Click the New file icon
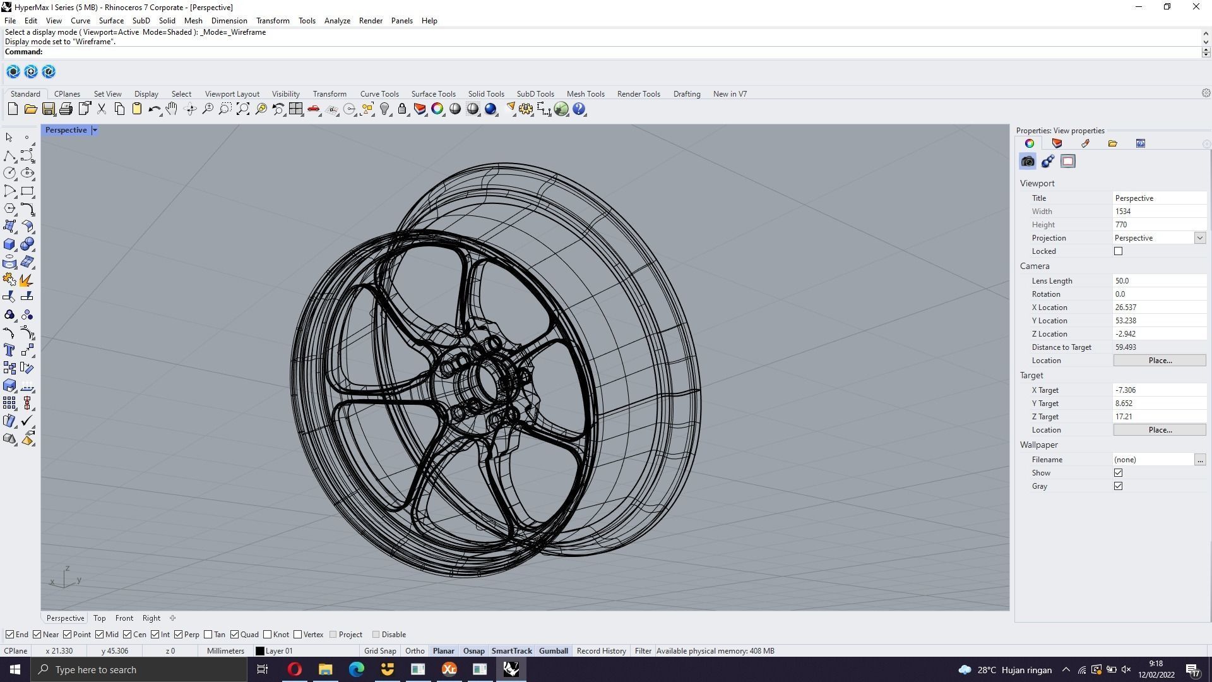The width and height of the screenshot is (1212, 682). [13, 109]
